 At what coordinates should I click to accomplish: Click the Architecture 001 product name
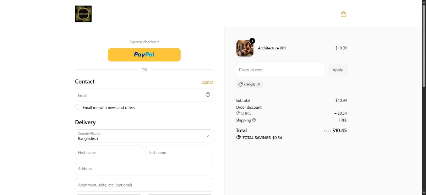coord(272,48)
